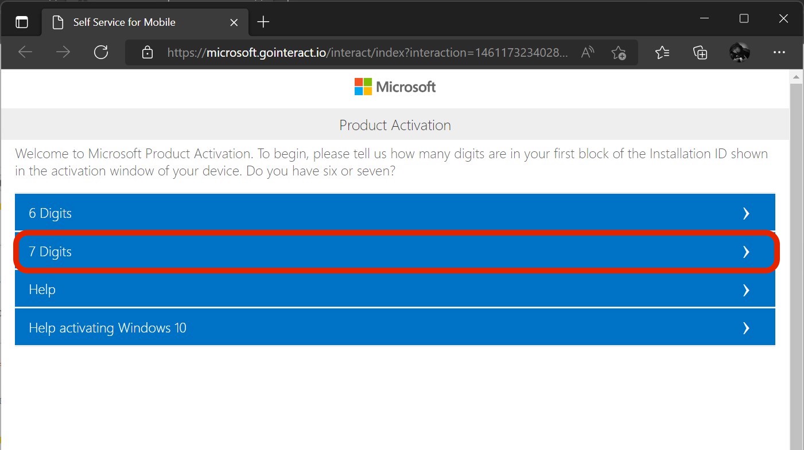This screenshot has width=804, height=450.
Task: Choose the 6 Digits option
Action: click(x=395, y=213)
